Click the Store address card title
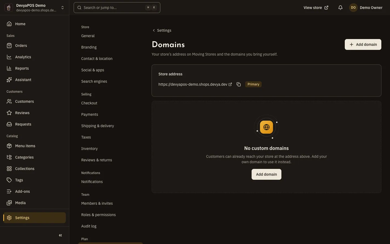 (170, 74)
